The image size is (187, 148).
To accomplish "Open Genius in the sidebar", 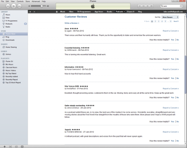I will tap(8, 54).
